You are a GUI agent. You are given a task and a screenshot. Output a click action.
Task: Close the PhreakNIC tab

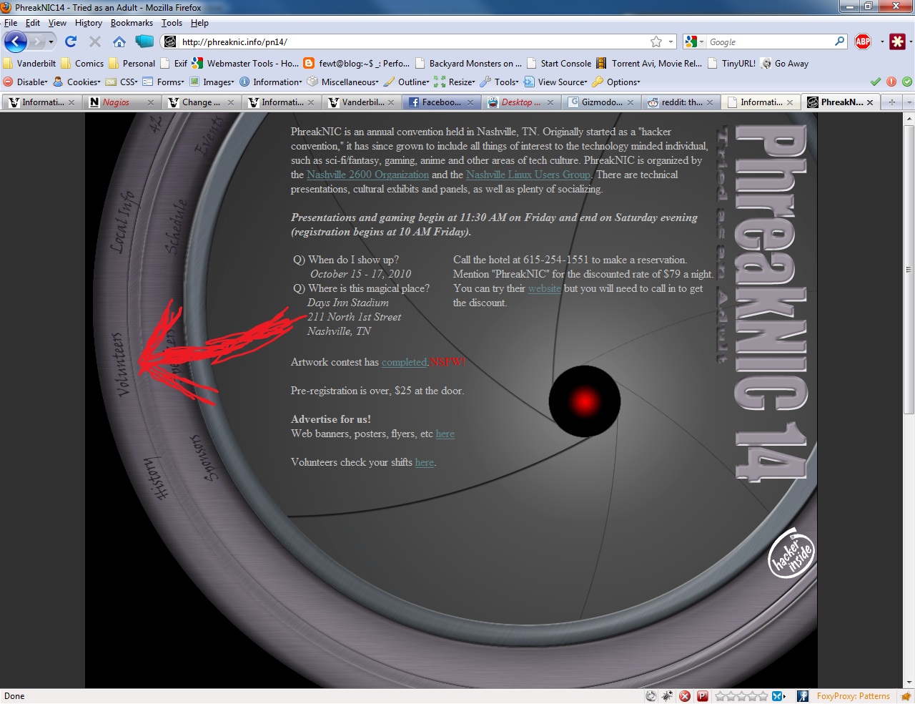click(869, 102)
